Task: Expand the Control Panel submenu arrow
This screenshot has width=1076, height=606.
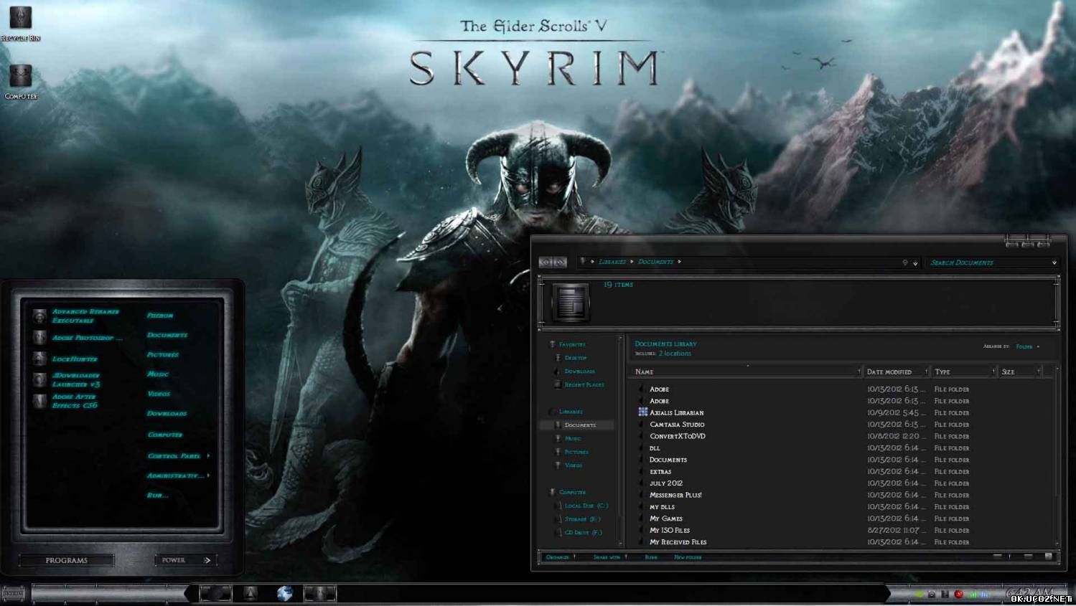Action: (208, 455)
